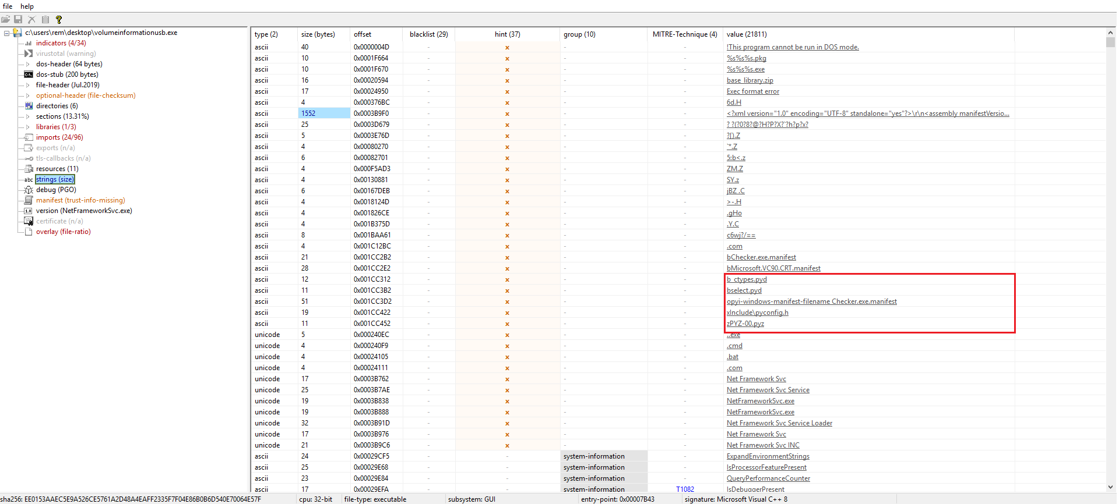Select the dos-stub console icon

[29, 74]
